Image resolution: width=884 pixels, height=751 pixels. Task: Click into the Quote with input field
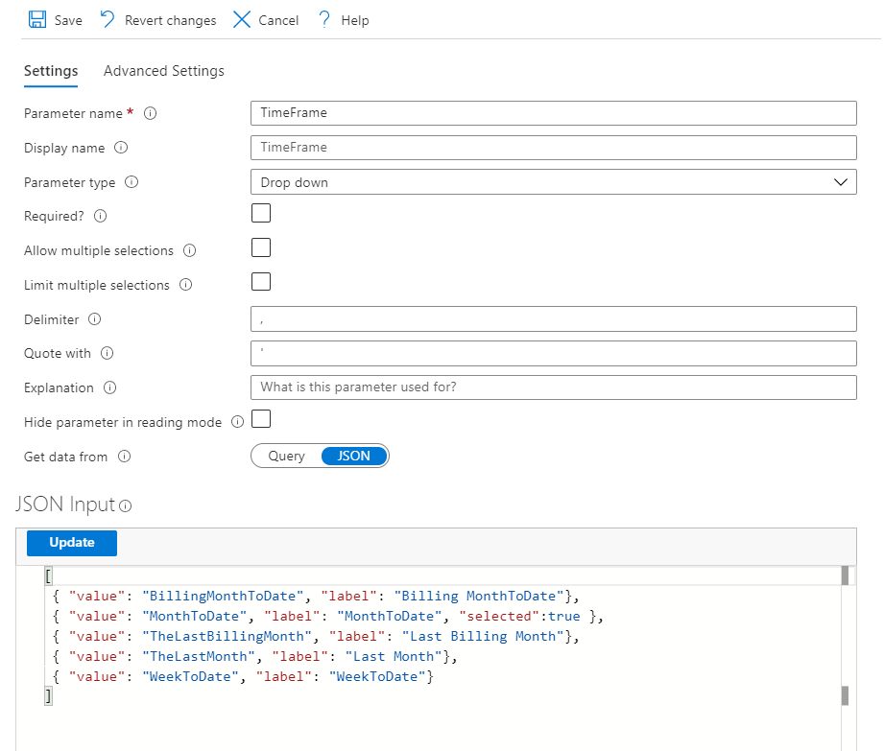554,353
